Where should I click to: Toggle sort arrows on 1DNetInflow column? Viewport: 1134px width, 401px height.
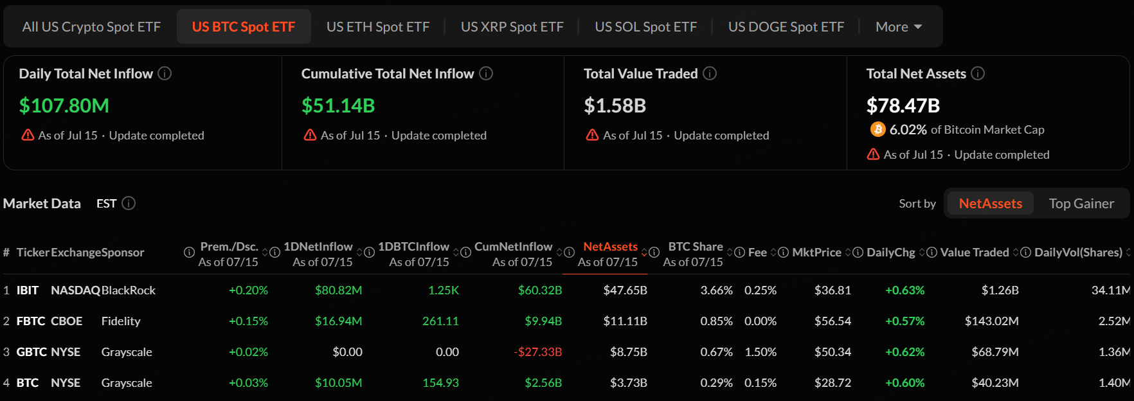360,253
